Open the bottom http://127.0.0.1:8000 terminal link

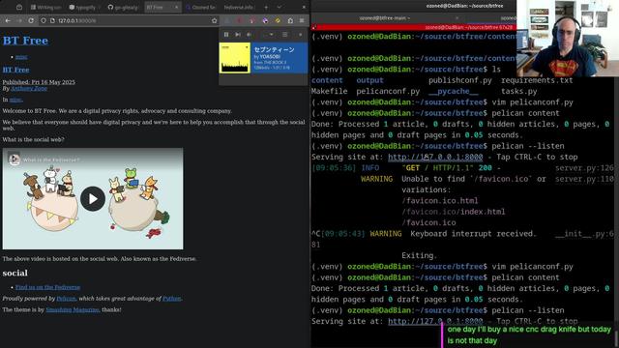435,321
